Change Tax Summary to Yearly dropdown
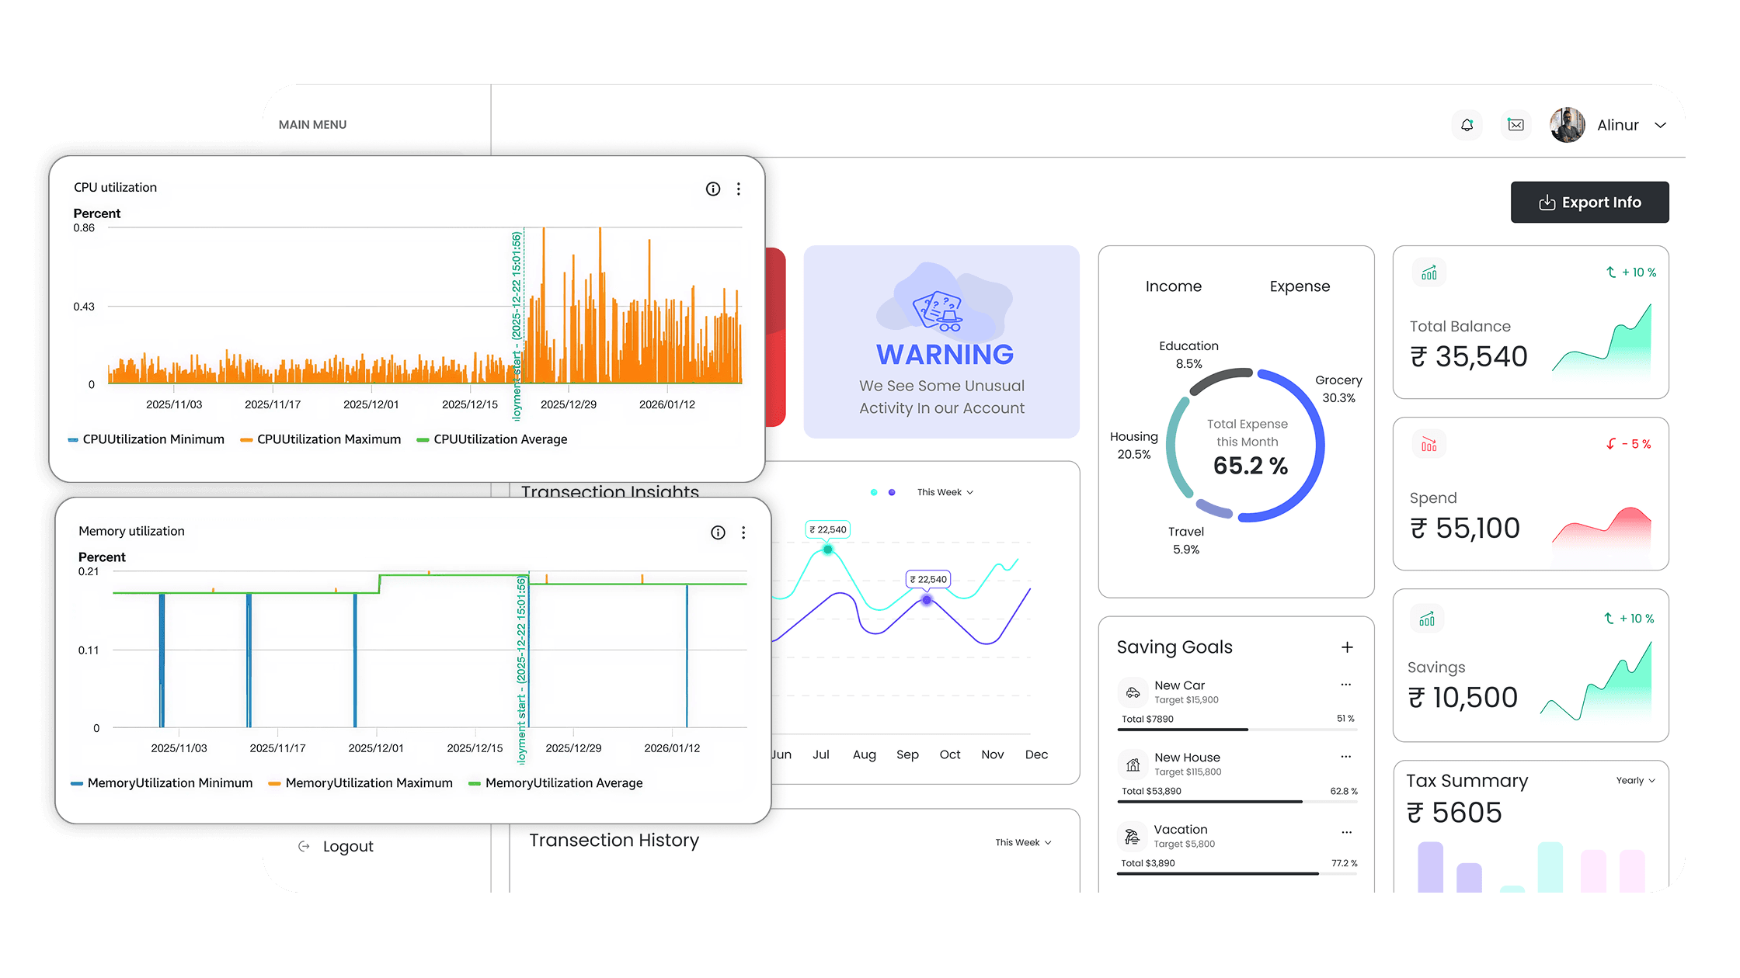Image resolution: width=1740 pixels, height=978 pixels. pos(1634,781)
